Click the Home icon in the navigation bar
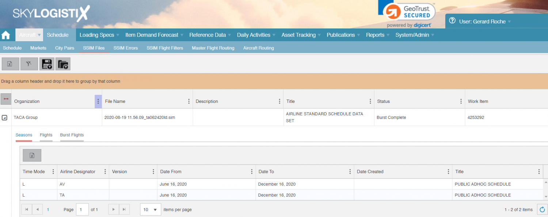The height and width of the screenshot is (217, 548). 5,35
